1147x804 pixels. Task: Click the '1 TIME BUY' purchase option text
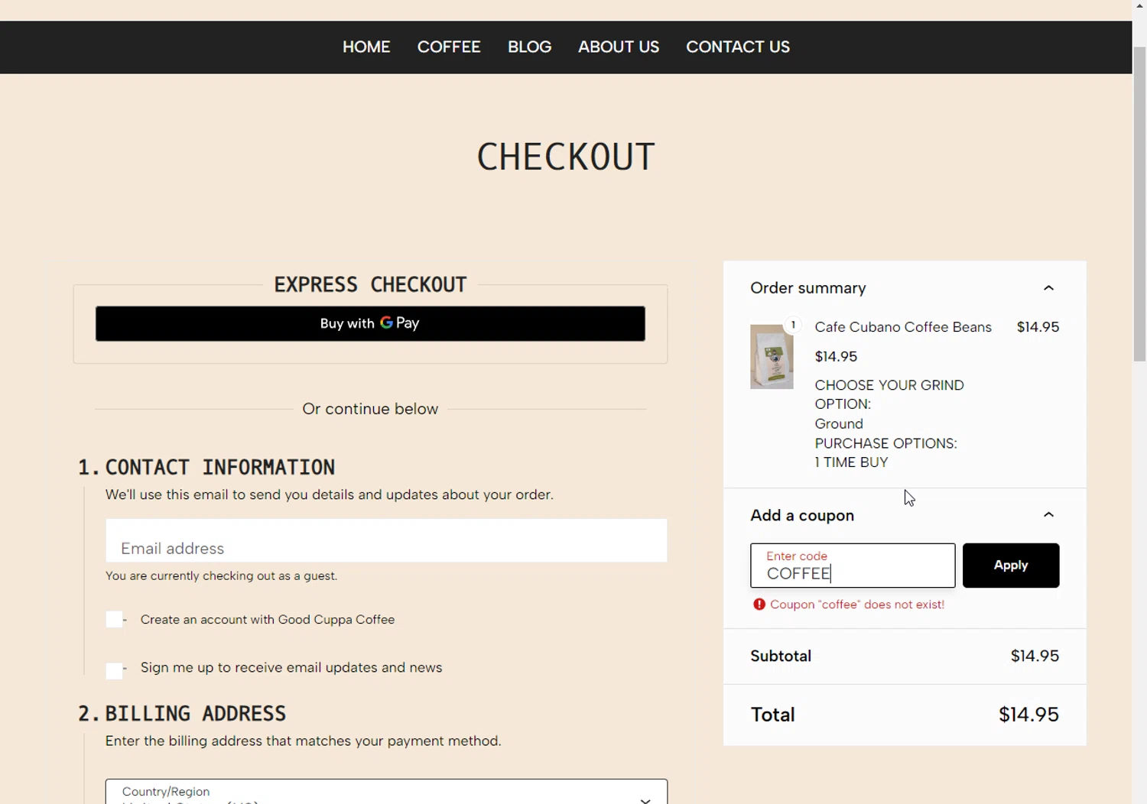(x=851, y=462)
